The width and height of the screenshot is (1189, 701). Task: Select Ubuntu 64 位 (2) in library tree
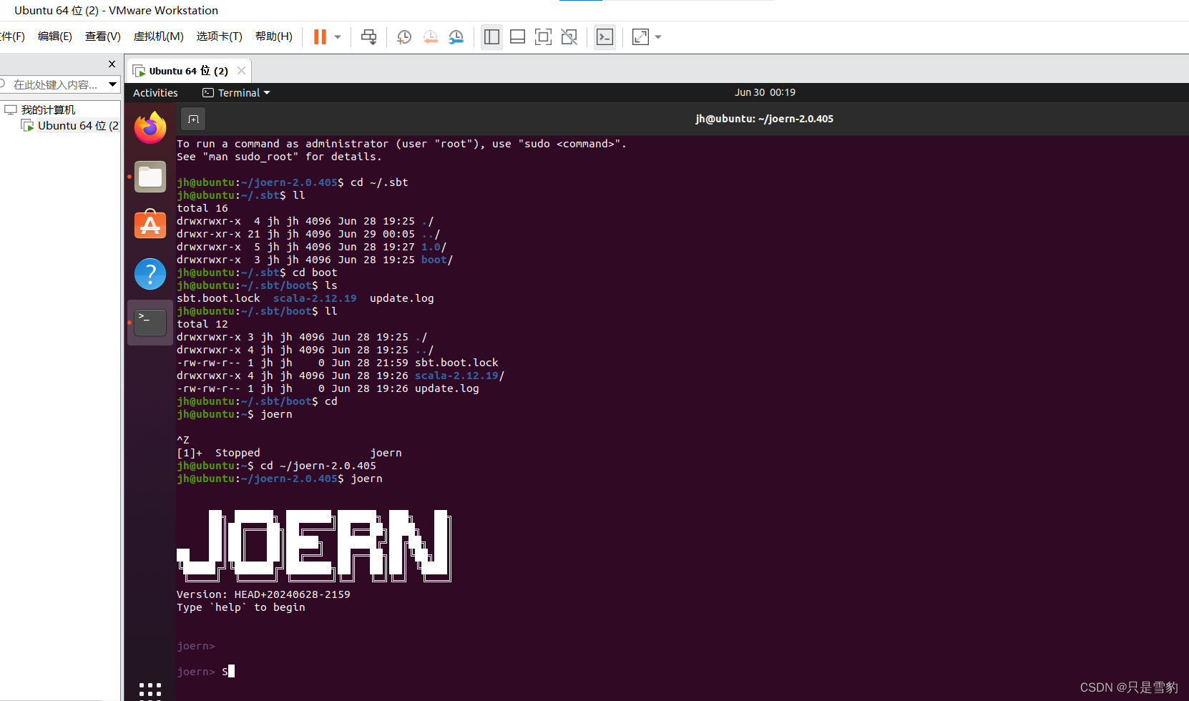(x=77, y=125)
